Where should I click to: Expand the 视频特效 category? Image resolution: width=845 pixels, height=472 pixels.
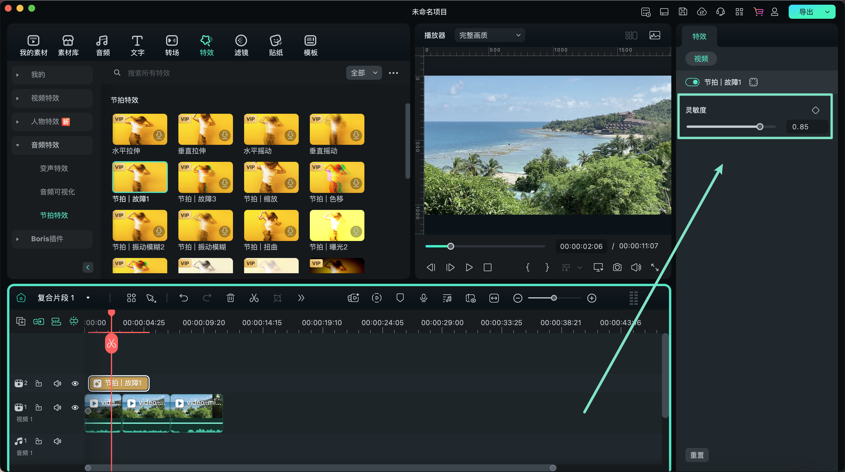(45, 98)
